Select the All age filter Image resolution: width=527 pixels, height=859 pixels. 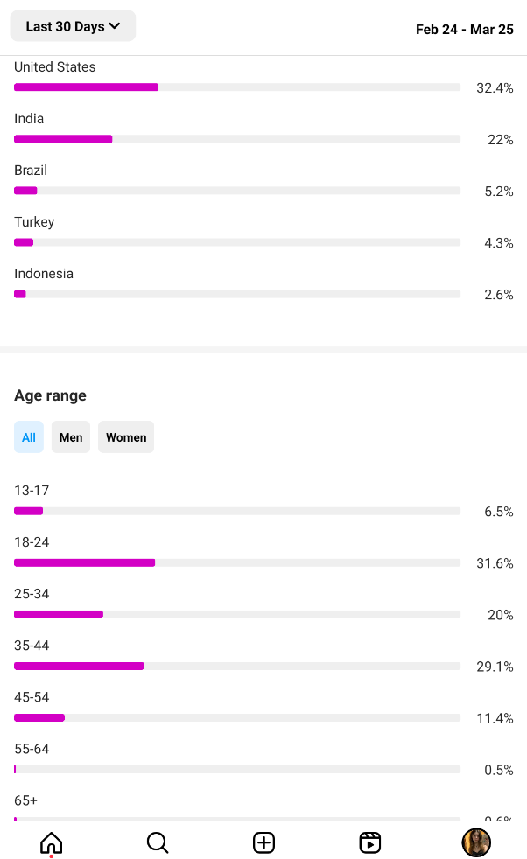[29, 437]
